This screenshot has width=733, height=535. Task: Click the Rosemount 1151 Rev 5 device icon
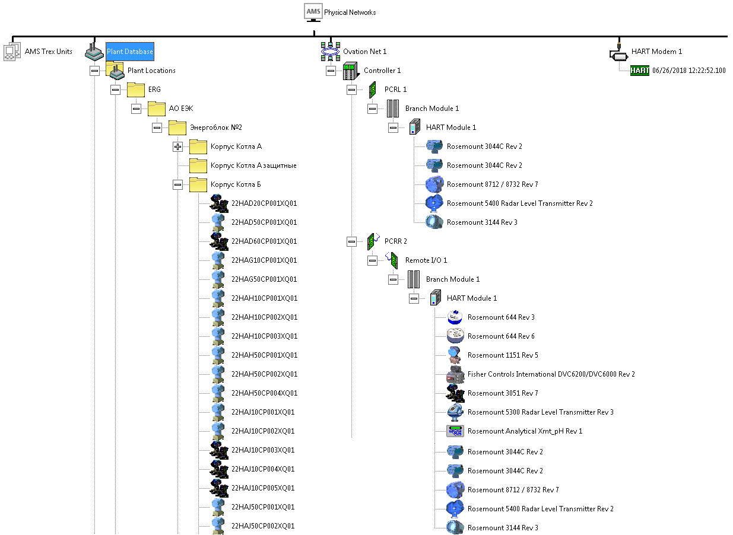455,355
